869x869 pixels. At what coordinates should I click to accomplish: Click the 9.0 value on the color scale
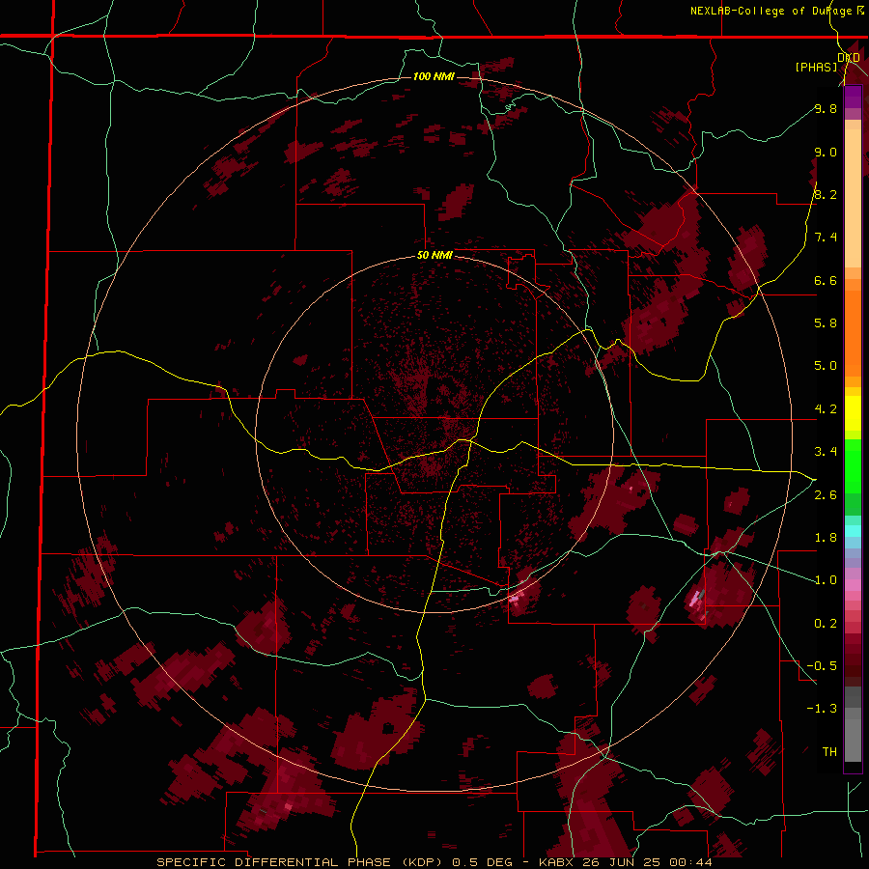(826, 152)
